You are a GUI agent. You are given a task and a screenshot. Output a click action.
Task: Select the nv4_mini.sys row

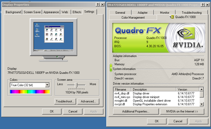[156, 97]
